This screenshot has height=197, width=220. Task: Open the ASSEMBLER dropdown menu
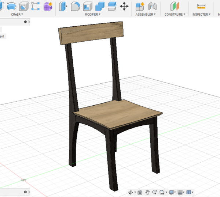click(x=146, y=15)
